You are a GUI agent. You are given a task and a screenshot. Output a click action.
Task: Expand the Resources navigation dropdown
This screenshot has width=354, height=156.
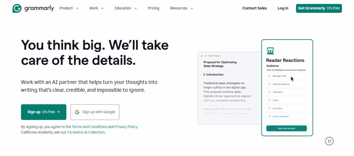(181, 8)
